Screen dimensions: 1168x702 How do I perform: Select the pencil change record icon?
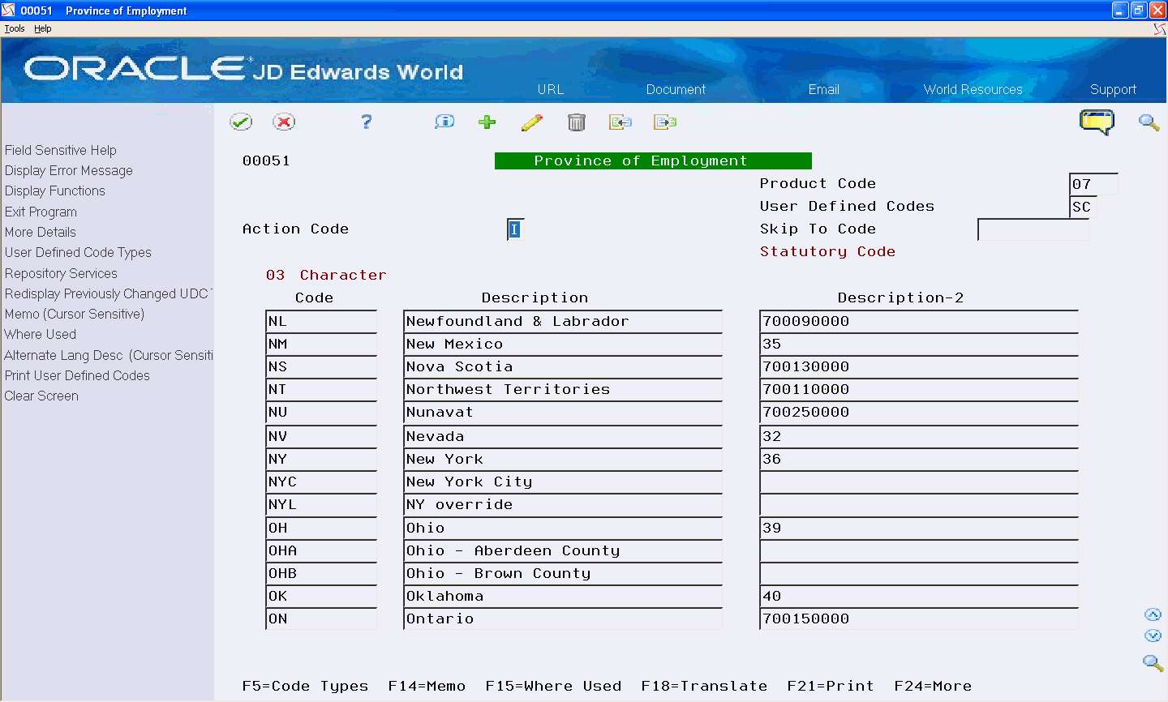tap(532, 122)
